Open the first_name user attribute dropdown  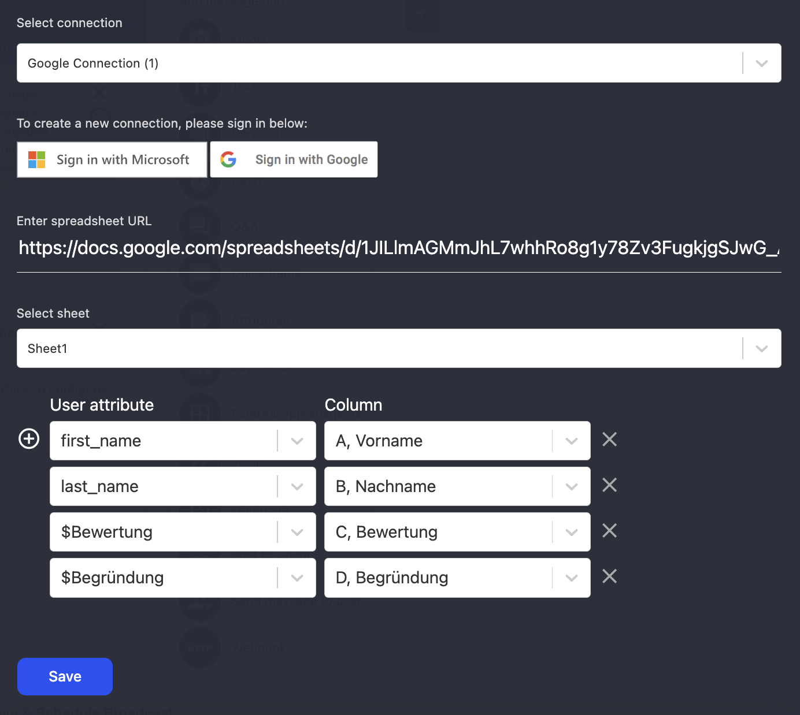183,441
